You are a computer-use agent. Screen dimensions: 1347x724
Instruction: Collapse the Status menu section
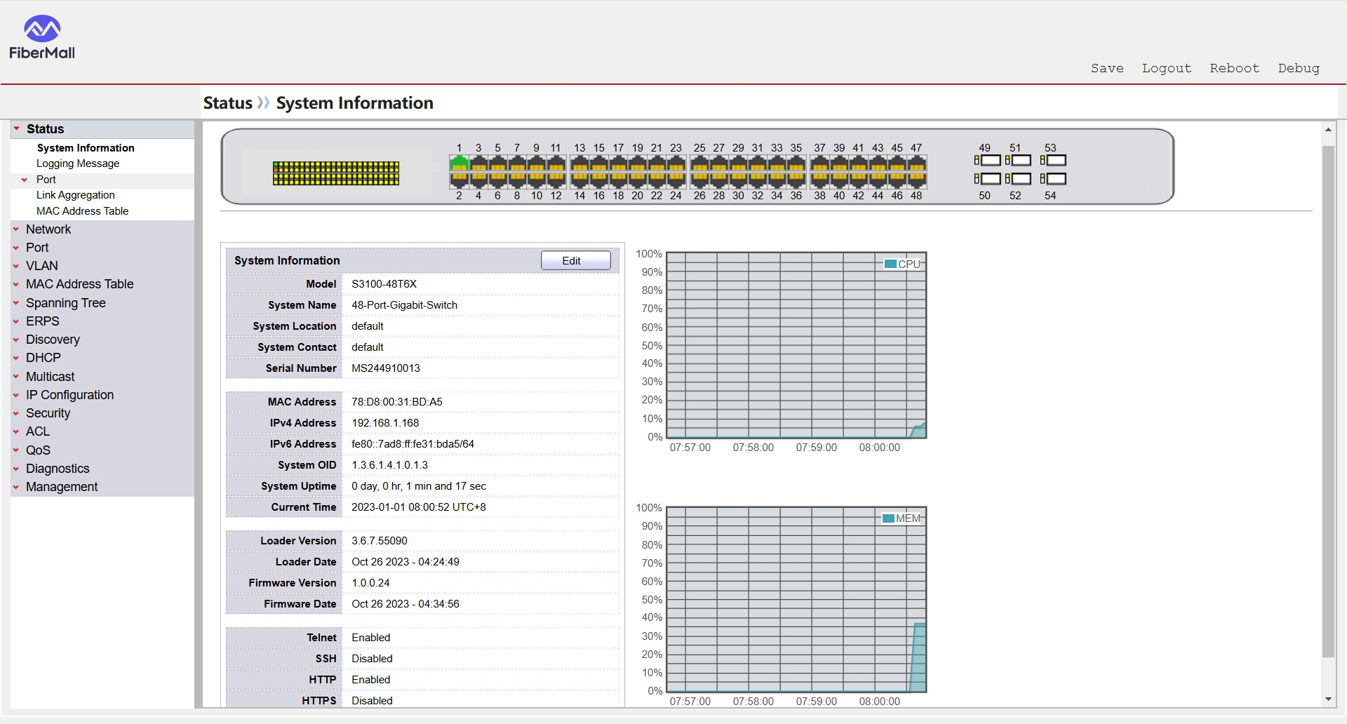(x=45, y=129)
